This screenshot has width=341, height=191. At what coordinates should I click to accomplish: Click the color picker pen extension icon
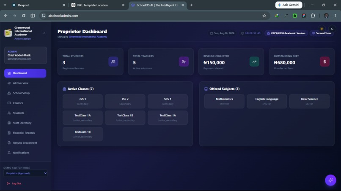tap(286, 16)
